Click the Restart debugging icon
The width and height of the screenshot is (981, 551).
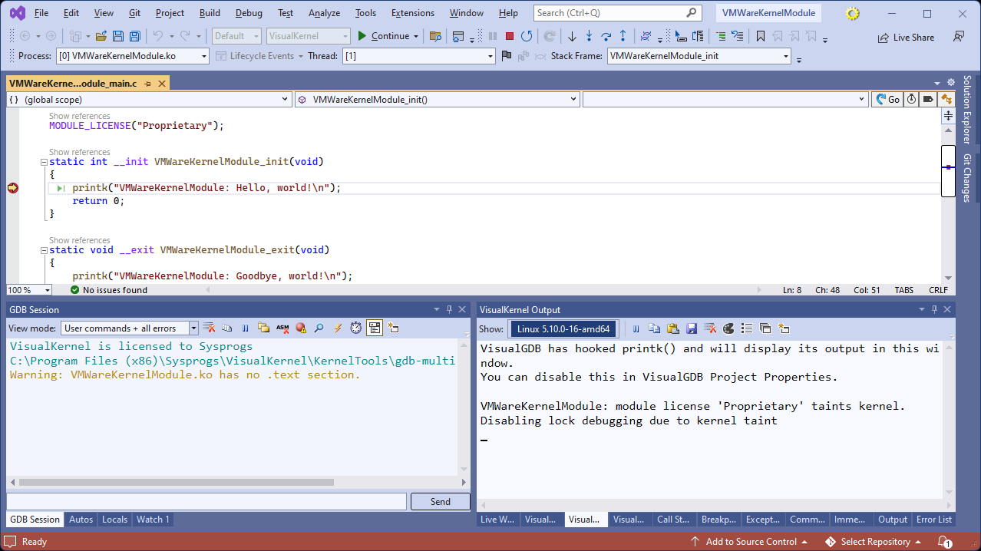click(527, 36)
